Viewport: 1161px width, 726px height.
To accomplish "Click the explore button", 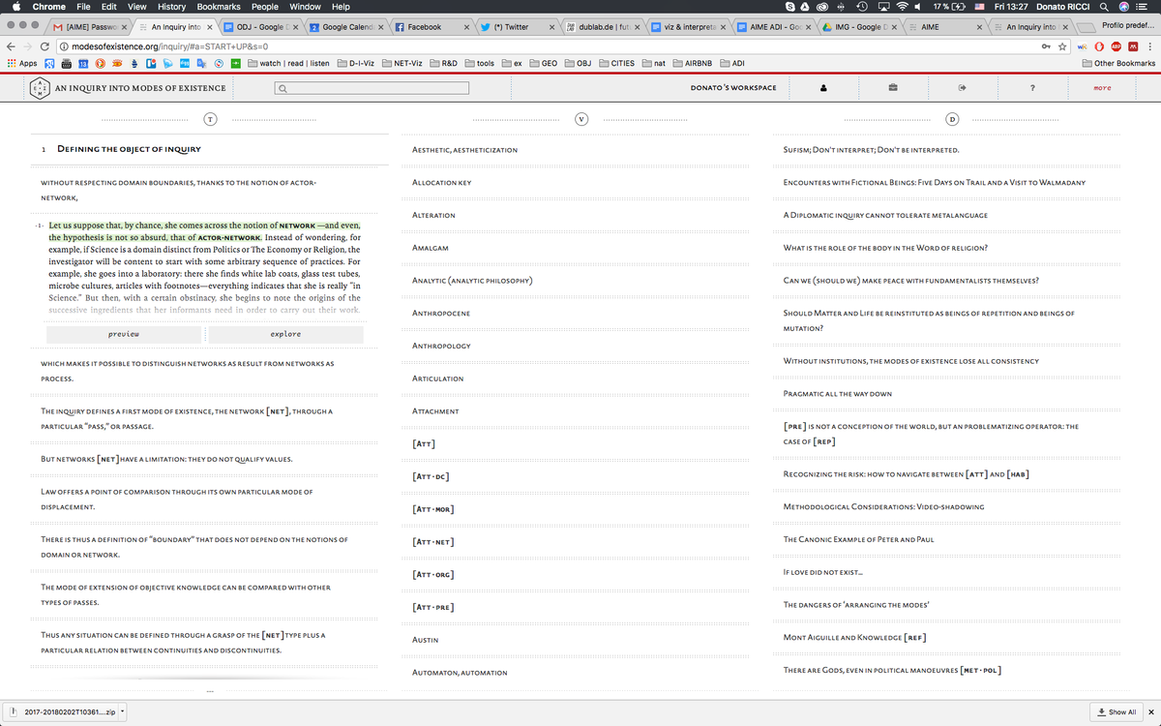I will pyautogui.click(x=285, y=334).
